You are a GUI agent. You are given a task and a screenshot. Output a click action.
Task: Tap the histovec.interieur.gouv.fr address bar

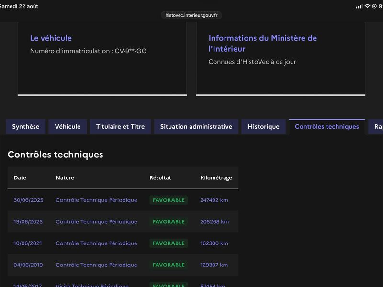pos(191,15)
